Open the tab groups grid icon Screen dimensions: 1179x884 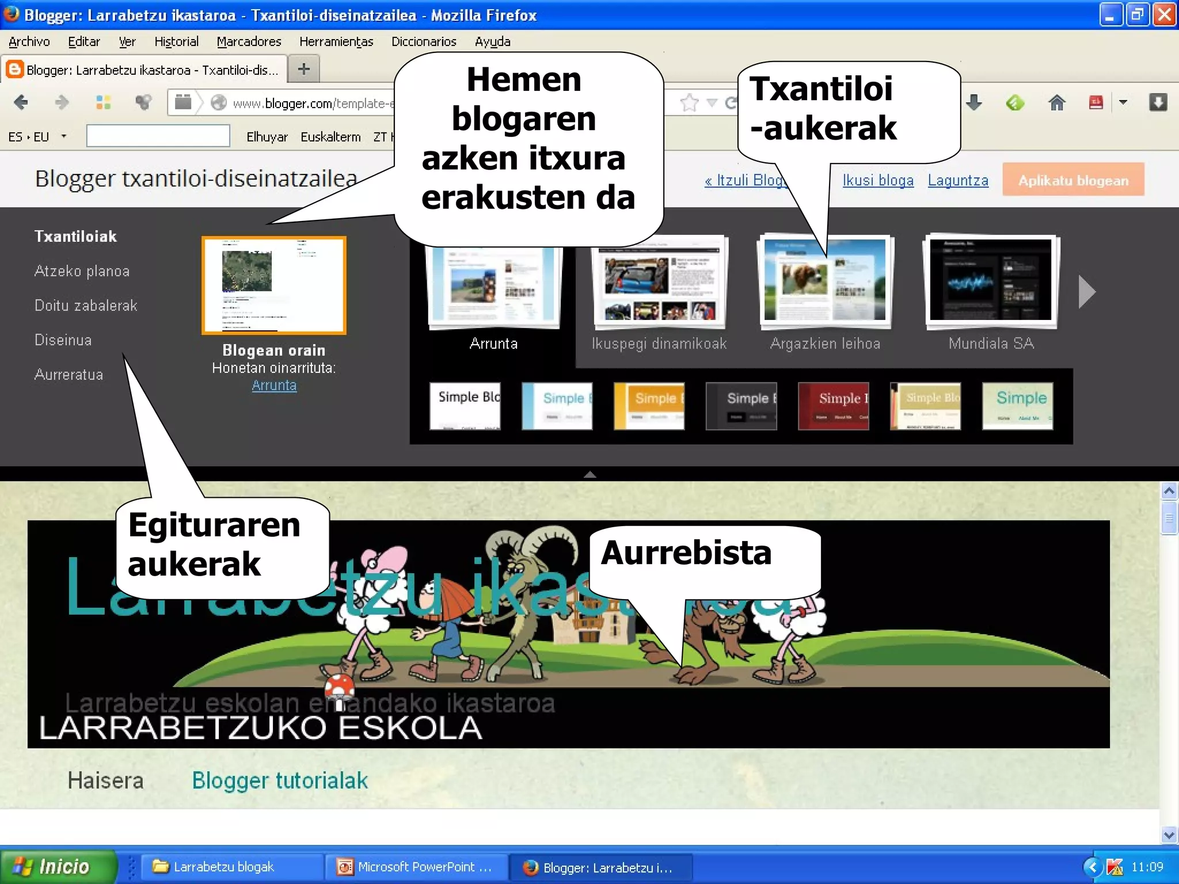(x=103, y=102)
